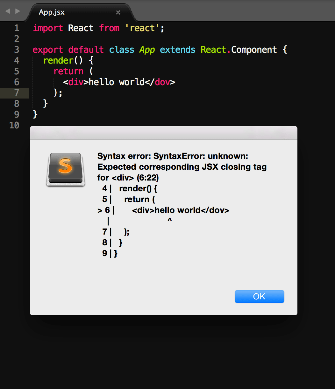This screenshot has height=389, width=335.
Task: Click 'render()' on line 4 of the editor
Action: [63, 60]
